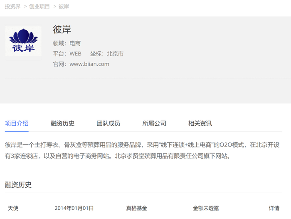Open the 投资界 breadcrumb link
The image size is (291, 219).
pos(12,7)
